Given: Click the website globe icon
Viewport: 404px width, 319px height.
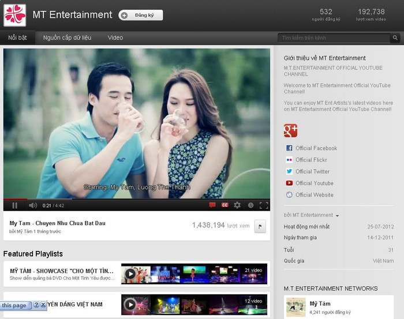Looking at the screenshot, I should point(289,195).
